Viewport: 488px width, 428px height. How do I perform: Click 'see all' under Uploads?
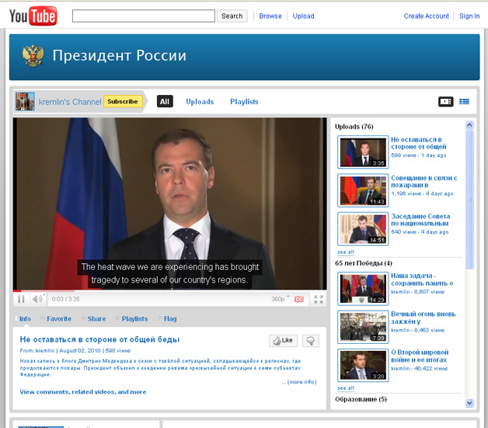pos(346,252)
